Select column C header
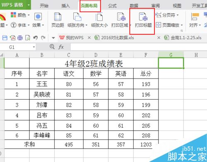This screenshot has width=207, height=162. [69, 55]
